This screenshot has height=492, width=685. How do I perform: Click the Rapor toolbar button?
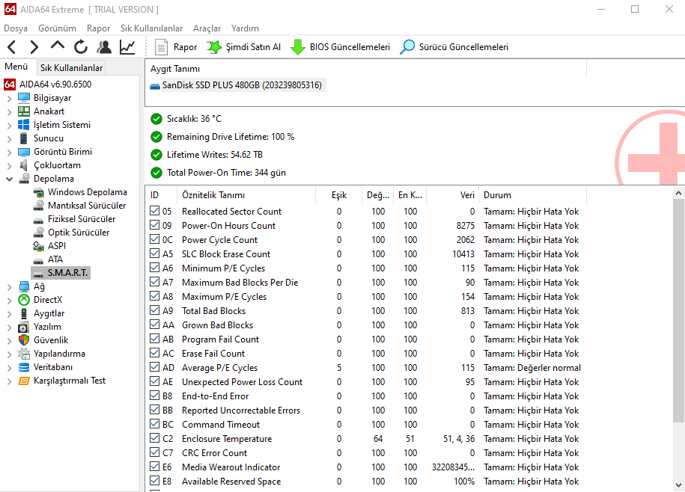176,47
